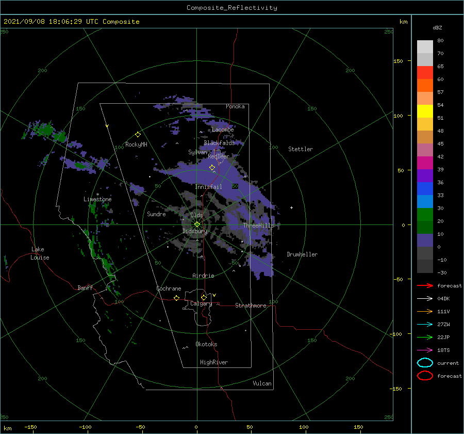Screen dimensions: 464x434
Task: Click the asterisk marker above Limestone
Action: tap(97, 195)
